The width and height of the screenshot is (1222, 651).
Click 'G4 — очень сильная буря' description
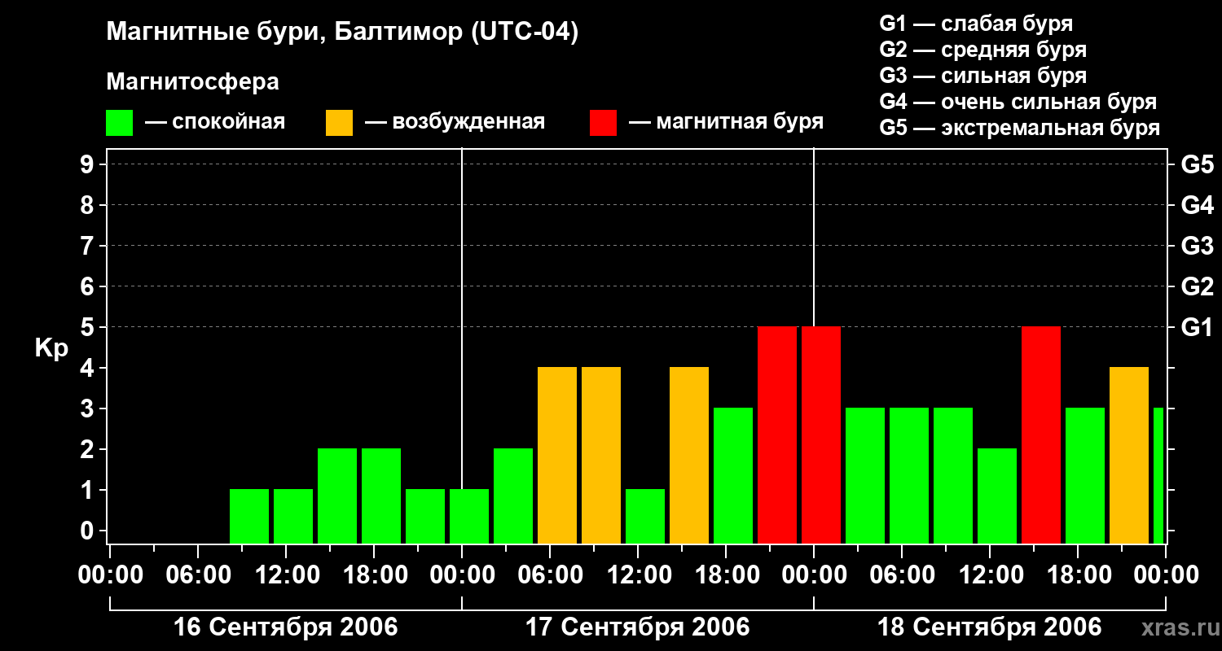pyautogui.click(x=1018, y=102)
